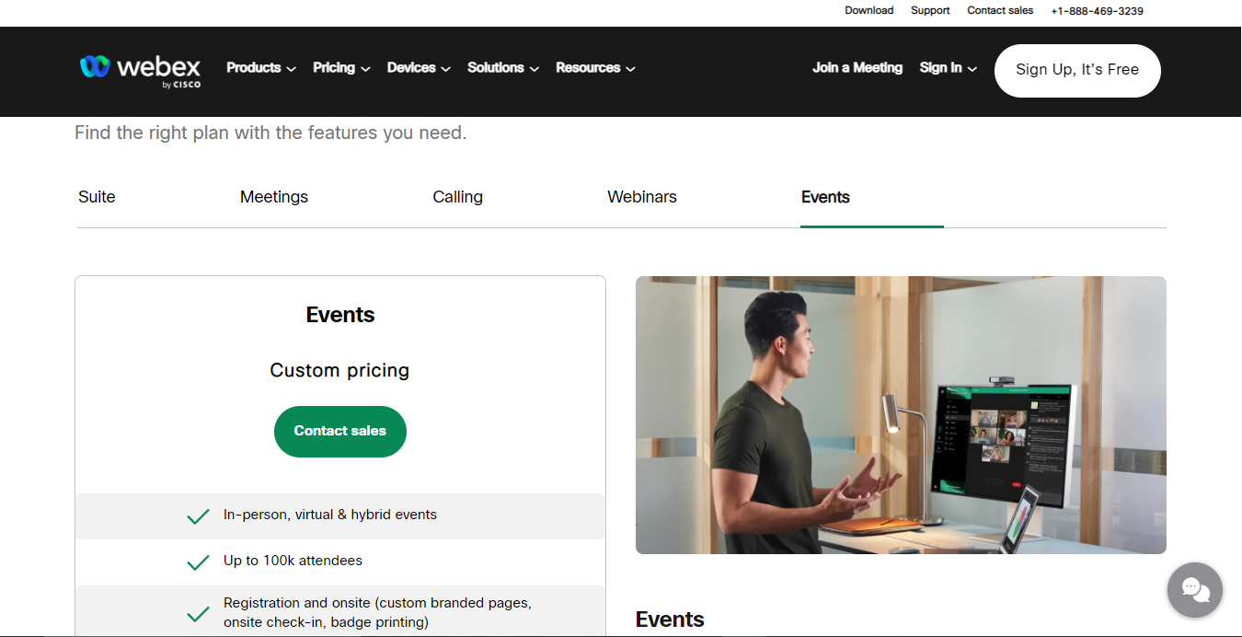Open the Sign In dropdown

[948, 68]
